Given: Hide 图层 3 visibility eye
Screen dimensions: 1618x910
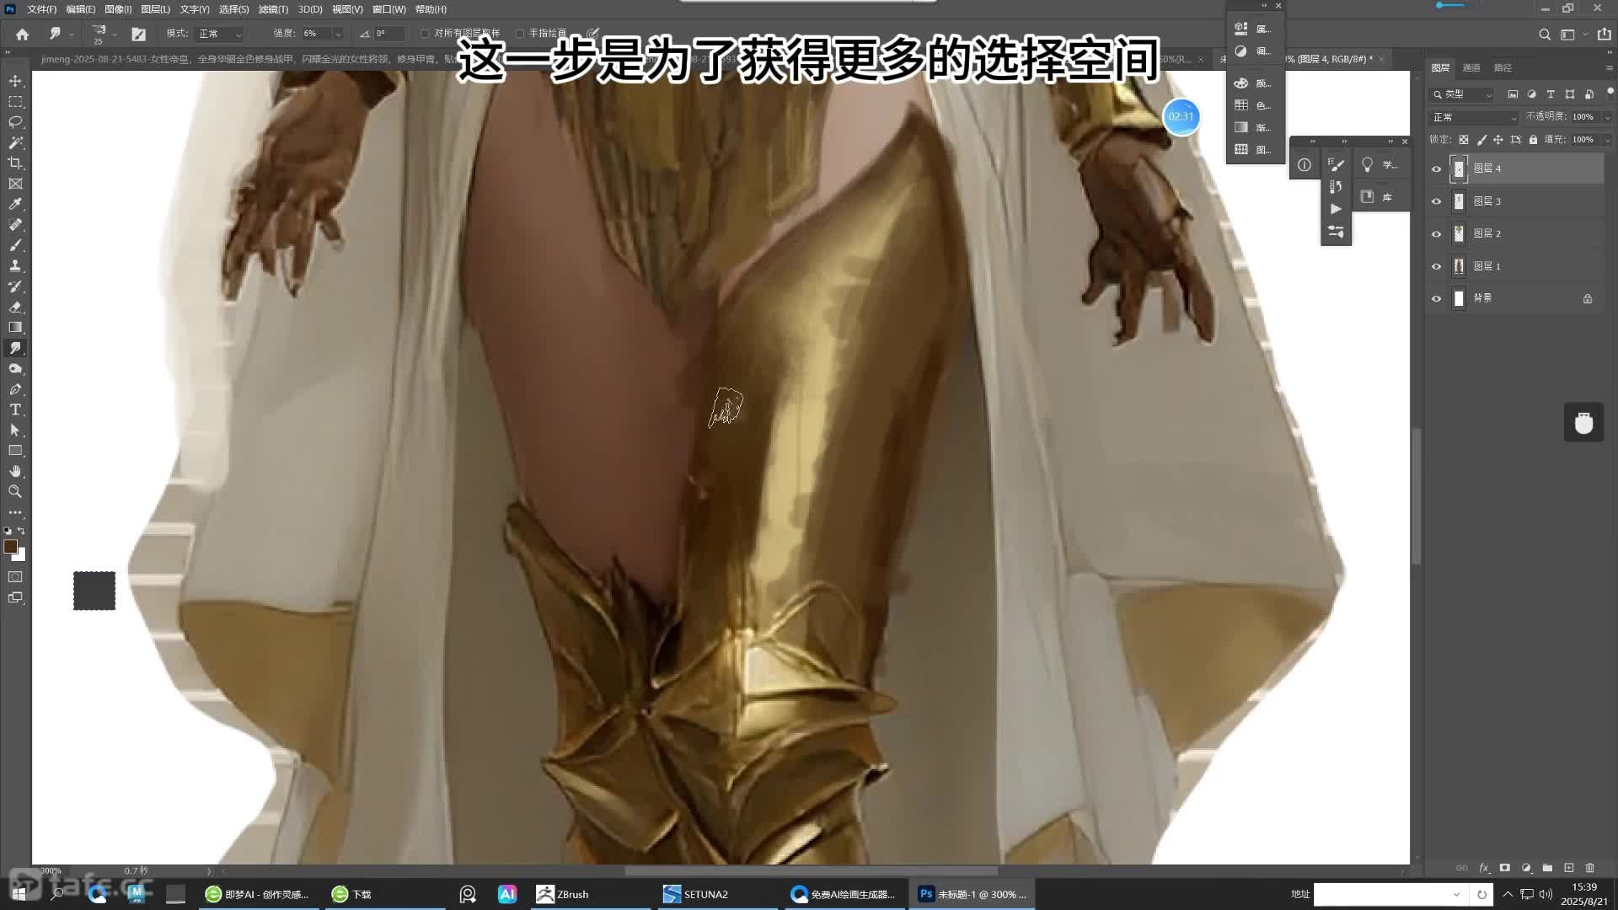Looking at the screenshot, I should coord(1437,201).
